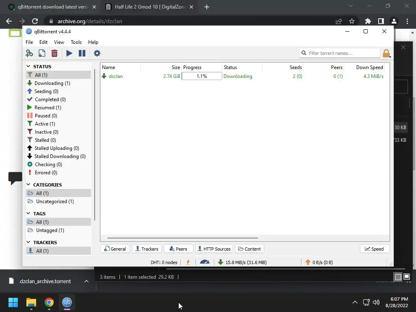Toggle alternative speed limits speedometer icon

click(205, 262)
